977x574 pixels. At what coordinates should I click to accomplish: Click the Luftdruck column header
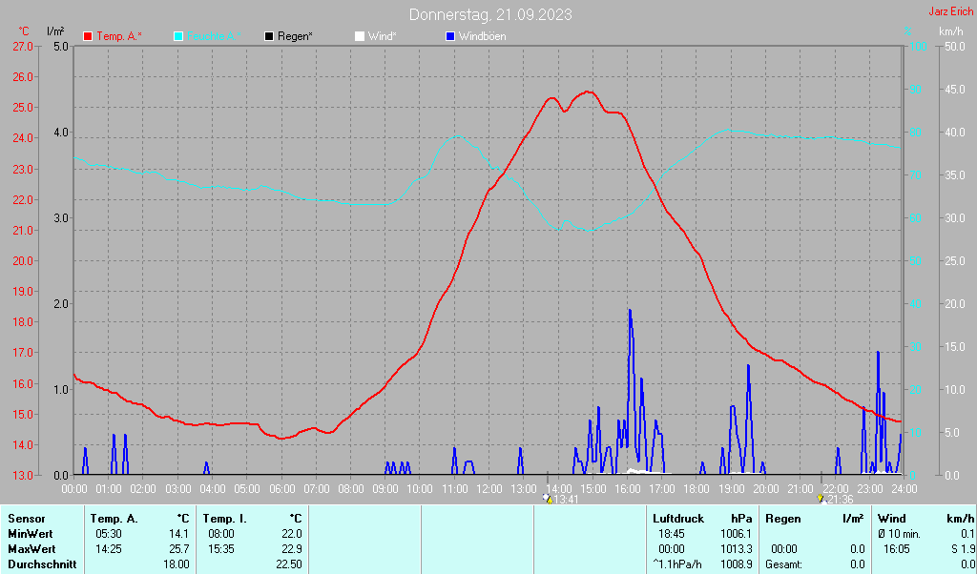679,519
